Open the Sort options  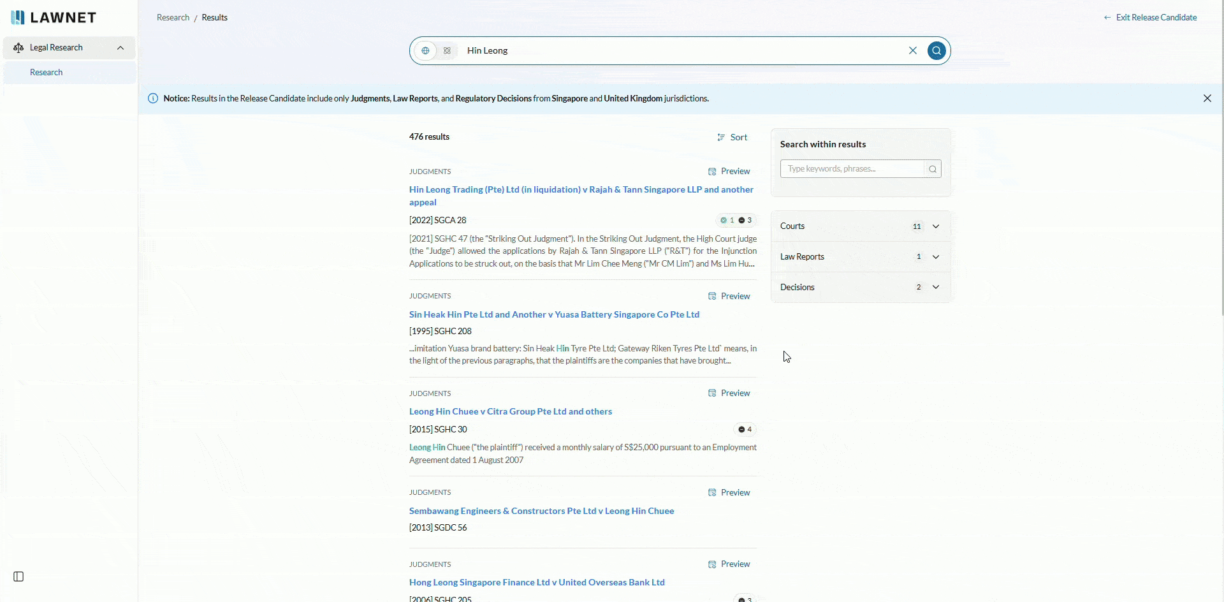point(732,137)
